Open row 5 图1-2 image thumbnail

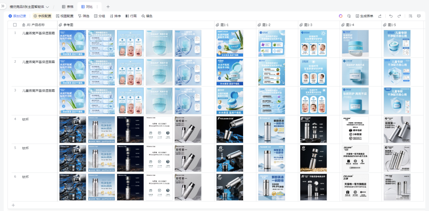click(272, 158)
